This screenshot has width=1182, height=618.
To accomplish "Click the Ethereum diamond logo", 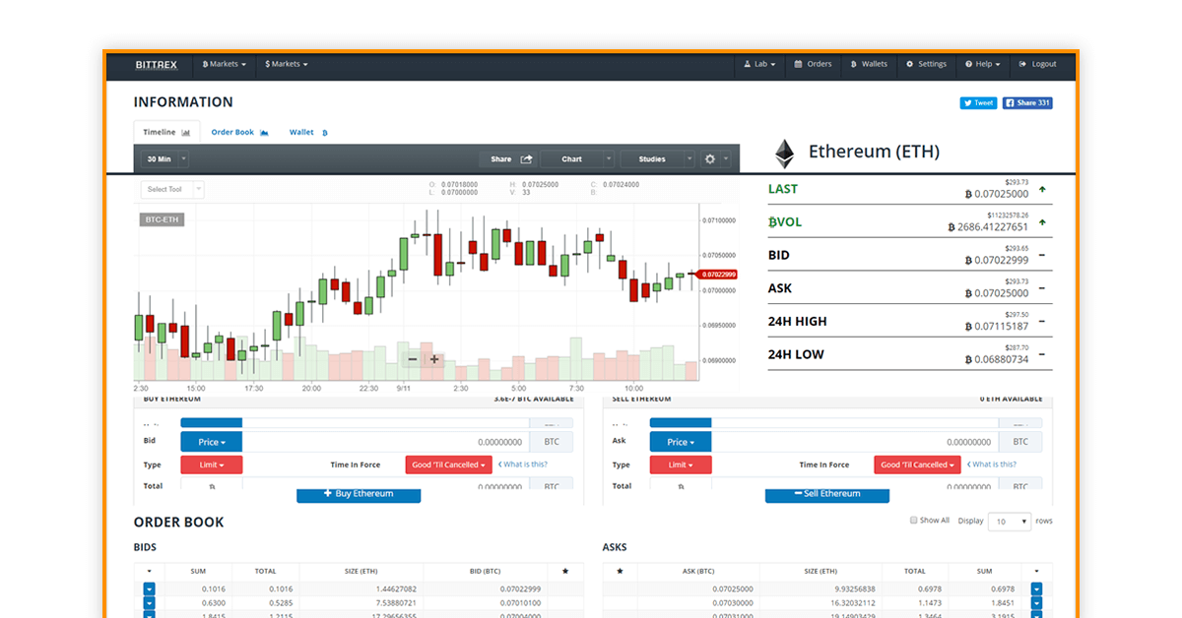I will click(784, 153).
